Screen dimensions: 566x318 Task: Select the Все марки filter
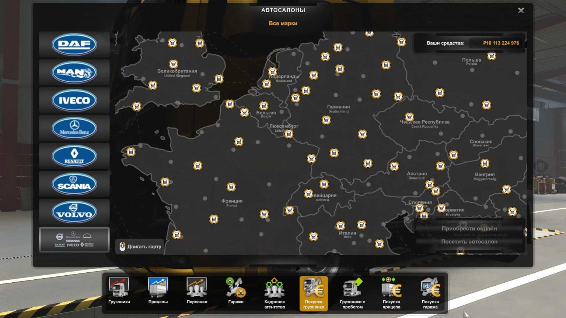pyautogui.click(x=283, y=23)
